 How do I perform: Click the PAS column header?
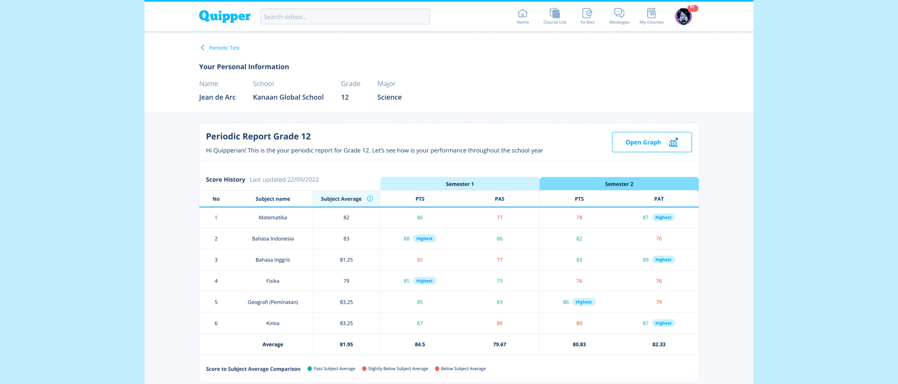(499, 199)
